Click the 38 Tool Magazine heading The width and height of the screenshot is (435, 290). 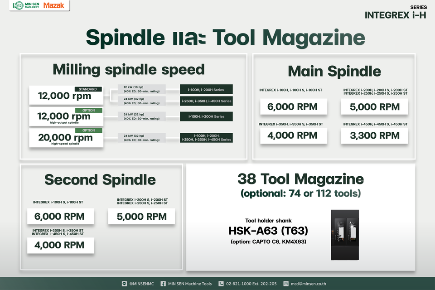tap(300, 179)
